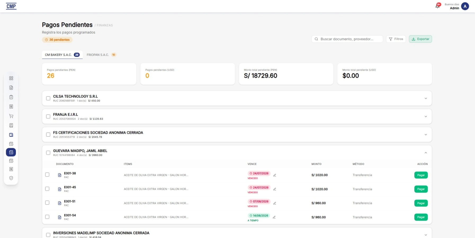This screenshot has width=475, height=238.
Task: Click the VENCE column header
Action: click(252, 164)
